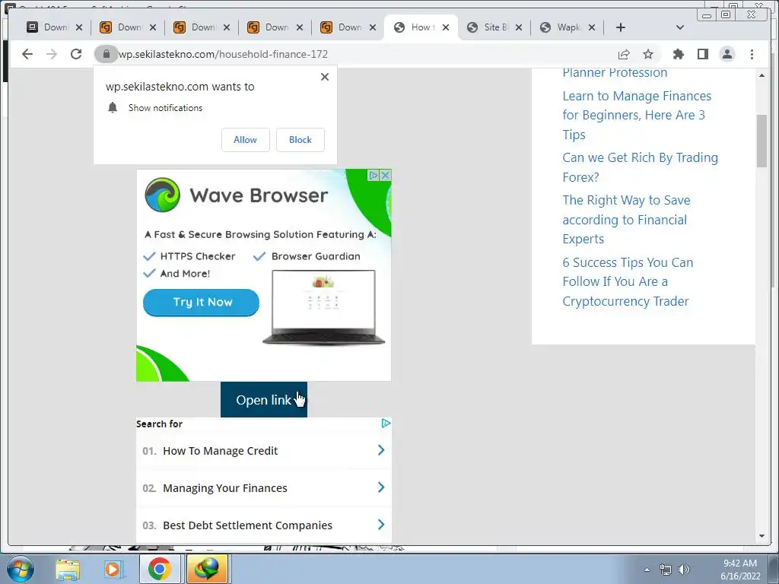Click the laptop image in the ad
Screen dimensions: 779x584
click(323, 307)
